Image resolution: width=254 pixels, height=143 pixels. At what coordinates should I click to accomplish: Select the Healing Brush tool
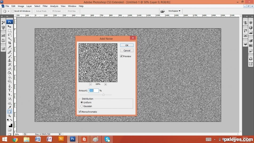pyautogui.click(x=10, y=52)
